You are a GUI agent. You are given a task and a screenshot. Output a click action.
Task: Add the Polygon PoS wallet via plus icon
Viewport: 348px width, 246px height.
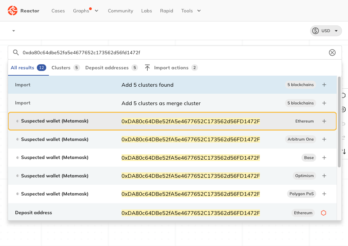pos(324,194)
